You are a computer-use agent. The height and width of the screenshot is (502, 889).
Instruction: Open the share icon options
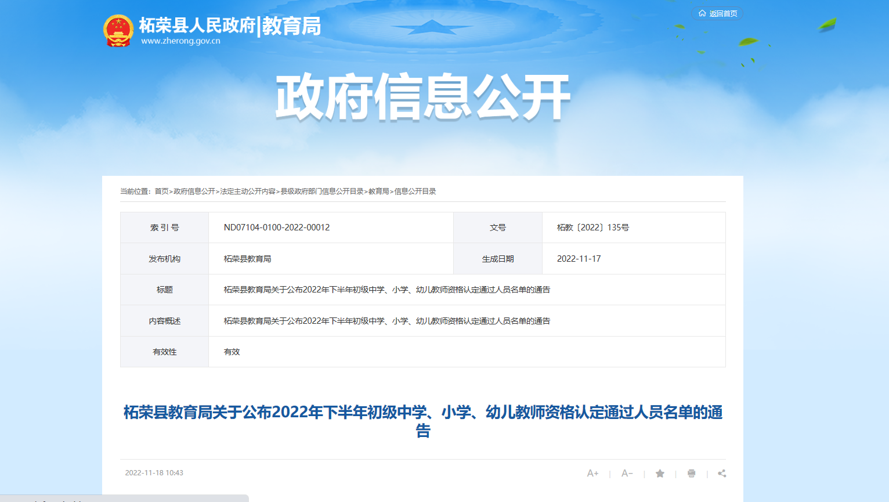point(722,474)
